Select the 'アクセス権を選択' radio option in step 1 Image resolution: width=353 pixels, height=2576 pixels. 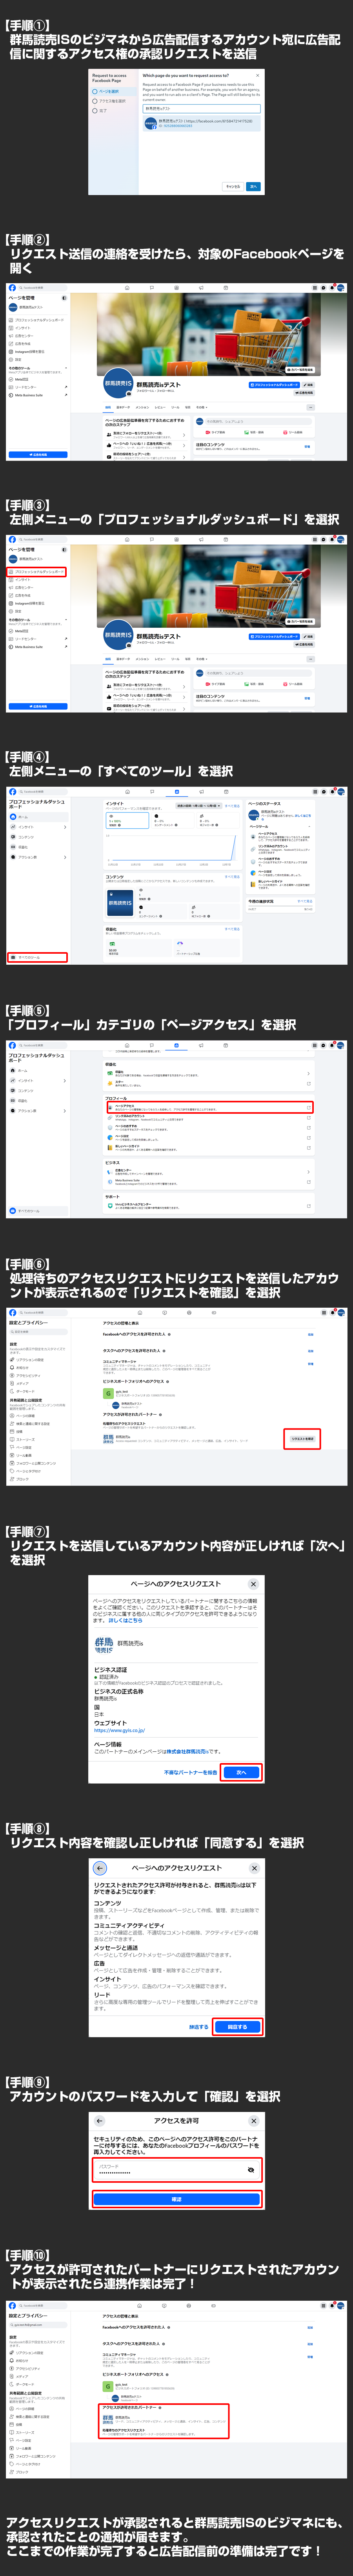[x=95, y=101]
